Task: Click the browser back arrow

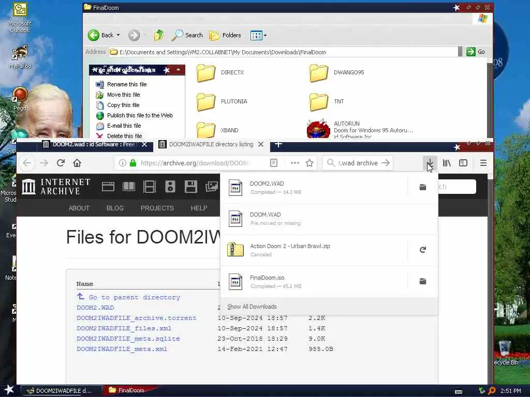Action: pyautogui.click(x=27, y=163)
